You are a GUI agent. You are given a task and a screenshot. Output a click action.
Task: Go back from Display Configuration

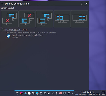coord(2,4)
